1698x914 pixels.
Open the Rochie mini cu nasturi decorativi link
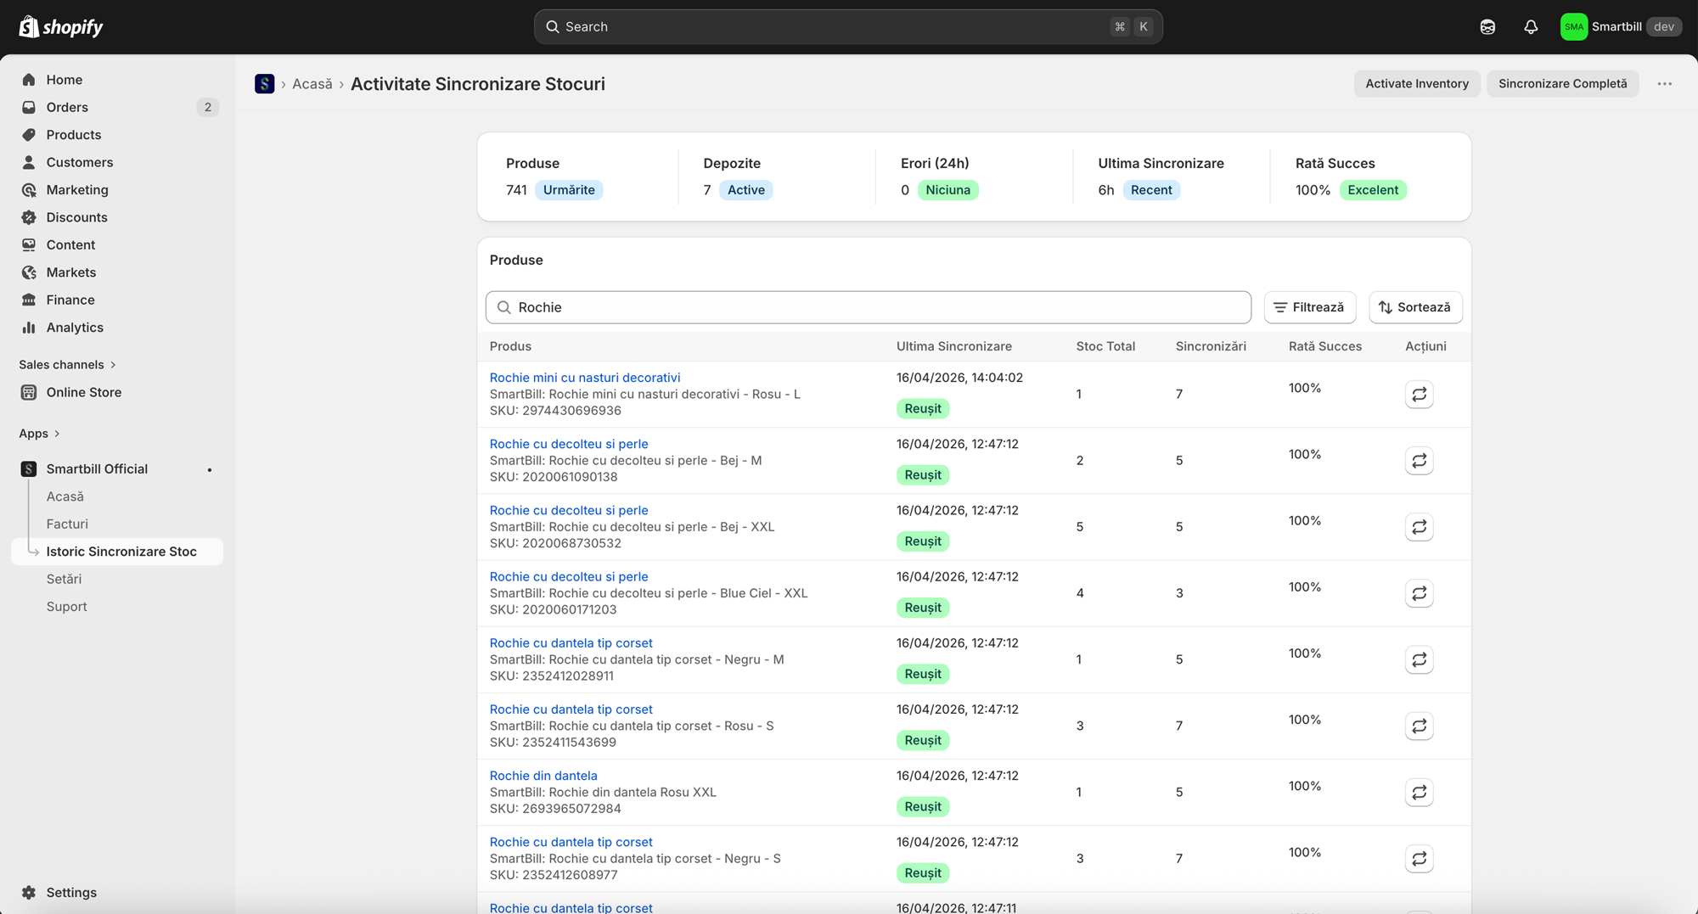585,378
